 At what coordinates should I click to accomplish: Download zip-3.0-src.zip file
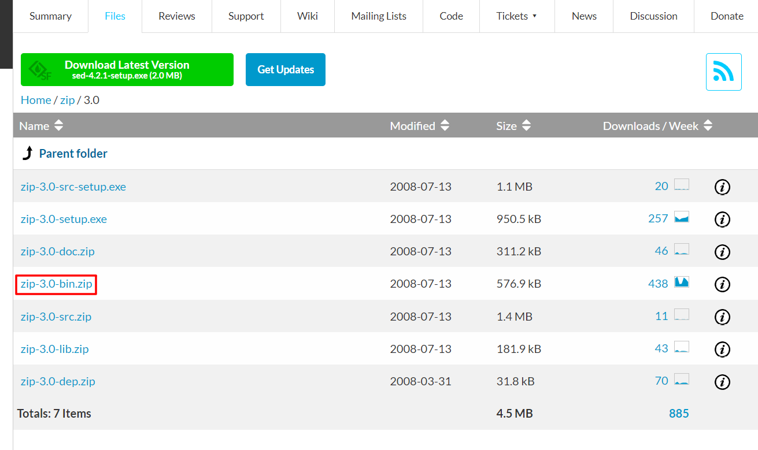pos(56,317)
